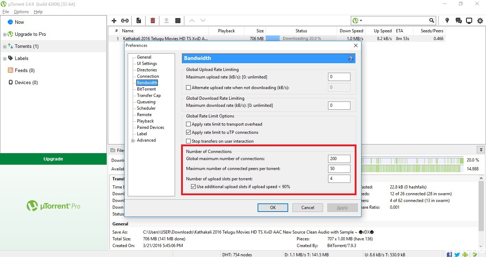Click the lightbulb icon in the toolbar
Viewport: 486px width, 257px height.
click(447, 21)
